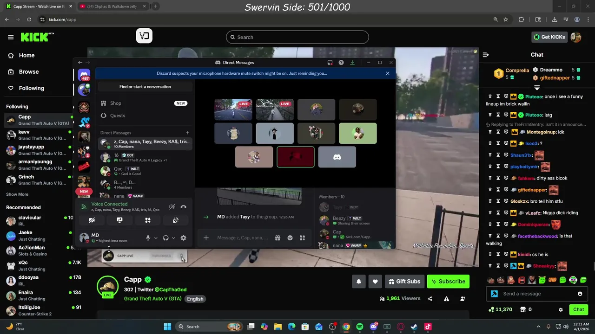The image size is (595, 334).
Task: Show hidden system tray icons
Action: pos(538,327)
